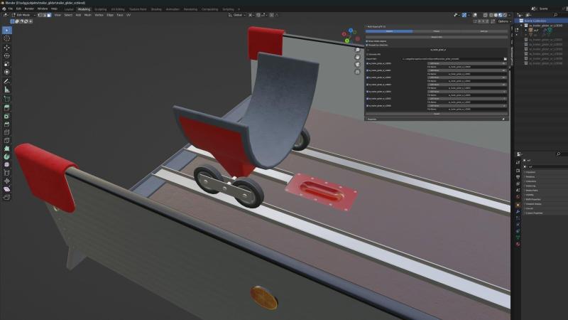Open the Options dropdown
Screen dimensions: 568x320
click(503, 21)
